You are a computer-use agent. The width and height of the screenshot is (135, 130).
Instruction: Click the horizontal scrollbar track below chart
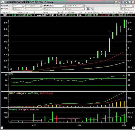tap(67, 128)
